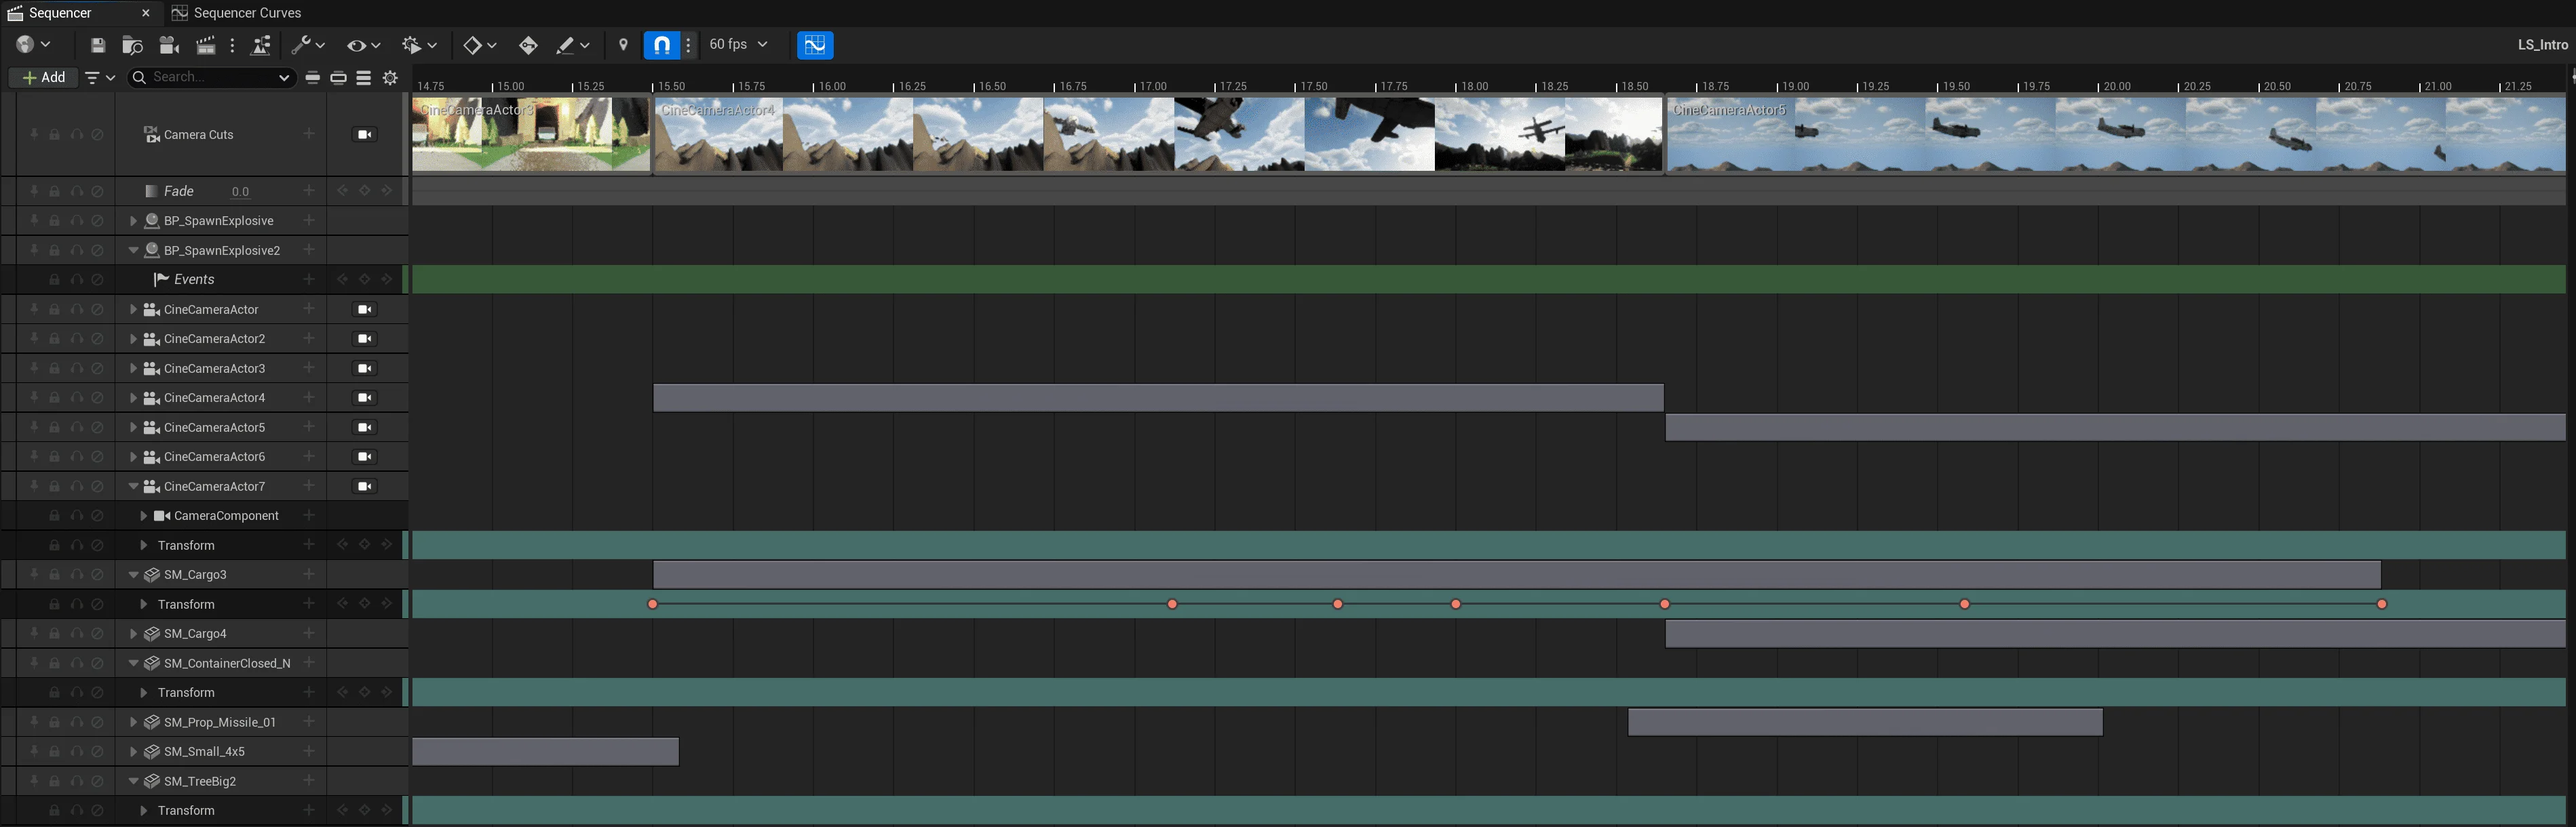
Task: Open the pencil edit options menu
Action: pos(573,45)
